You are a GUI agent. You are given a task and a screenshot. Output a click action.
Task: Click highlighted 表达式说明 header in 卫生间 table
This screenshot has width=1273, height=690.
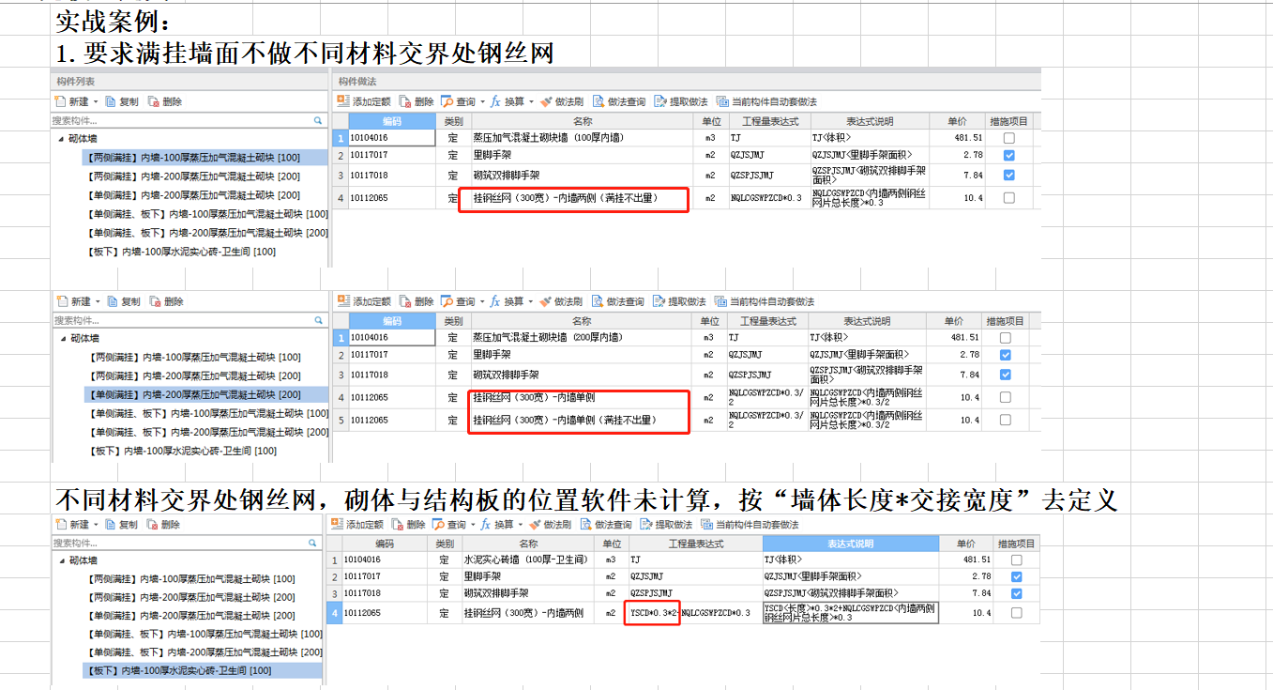coord(851,544)
